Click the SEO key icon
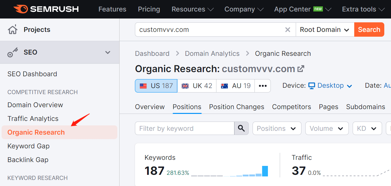391x186 pixels. pos(12,52)
